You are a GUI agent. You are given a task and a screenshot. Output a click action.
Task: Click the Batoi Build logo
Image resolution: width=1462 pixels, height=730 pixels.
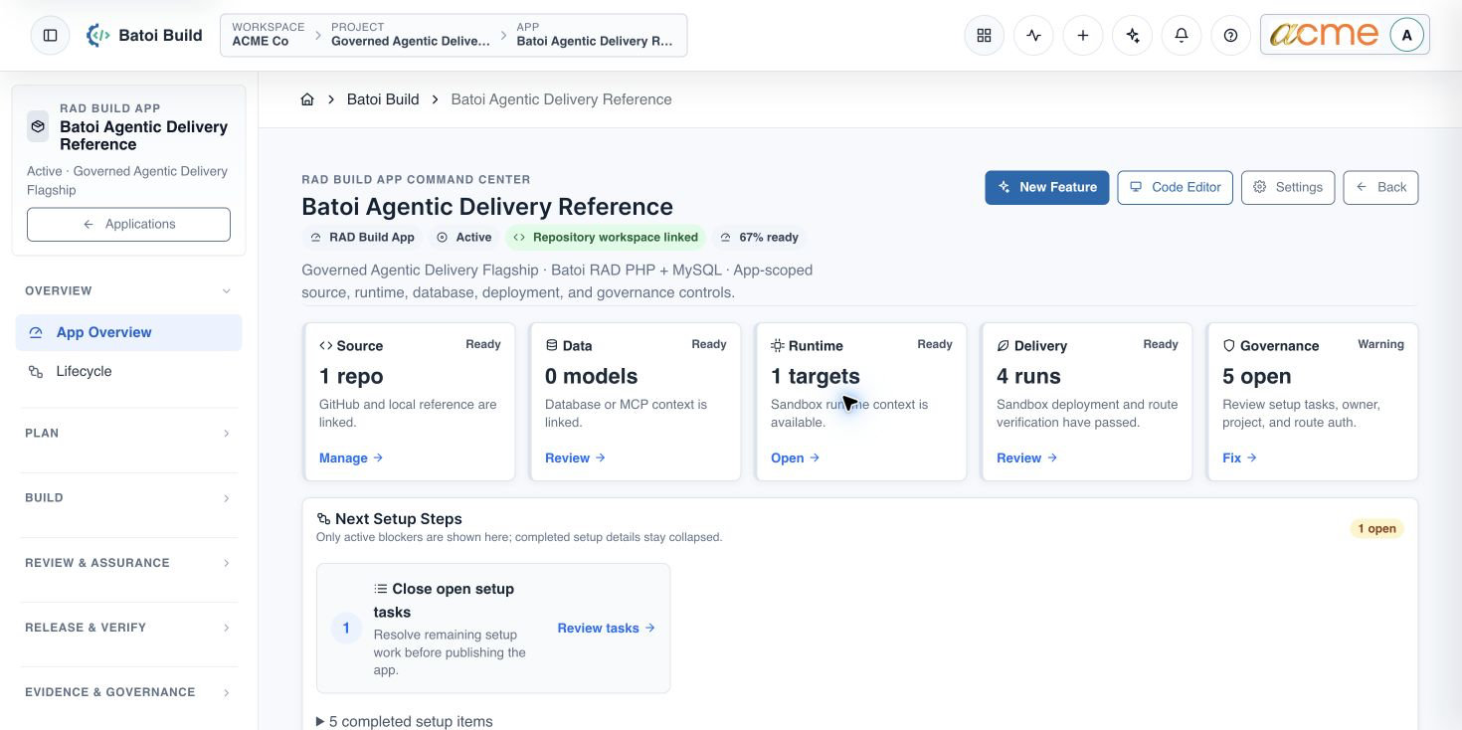click(x=144, y=35)
